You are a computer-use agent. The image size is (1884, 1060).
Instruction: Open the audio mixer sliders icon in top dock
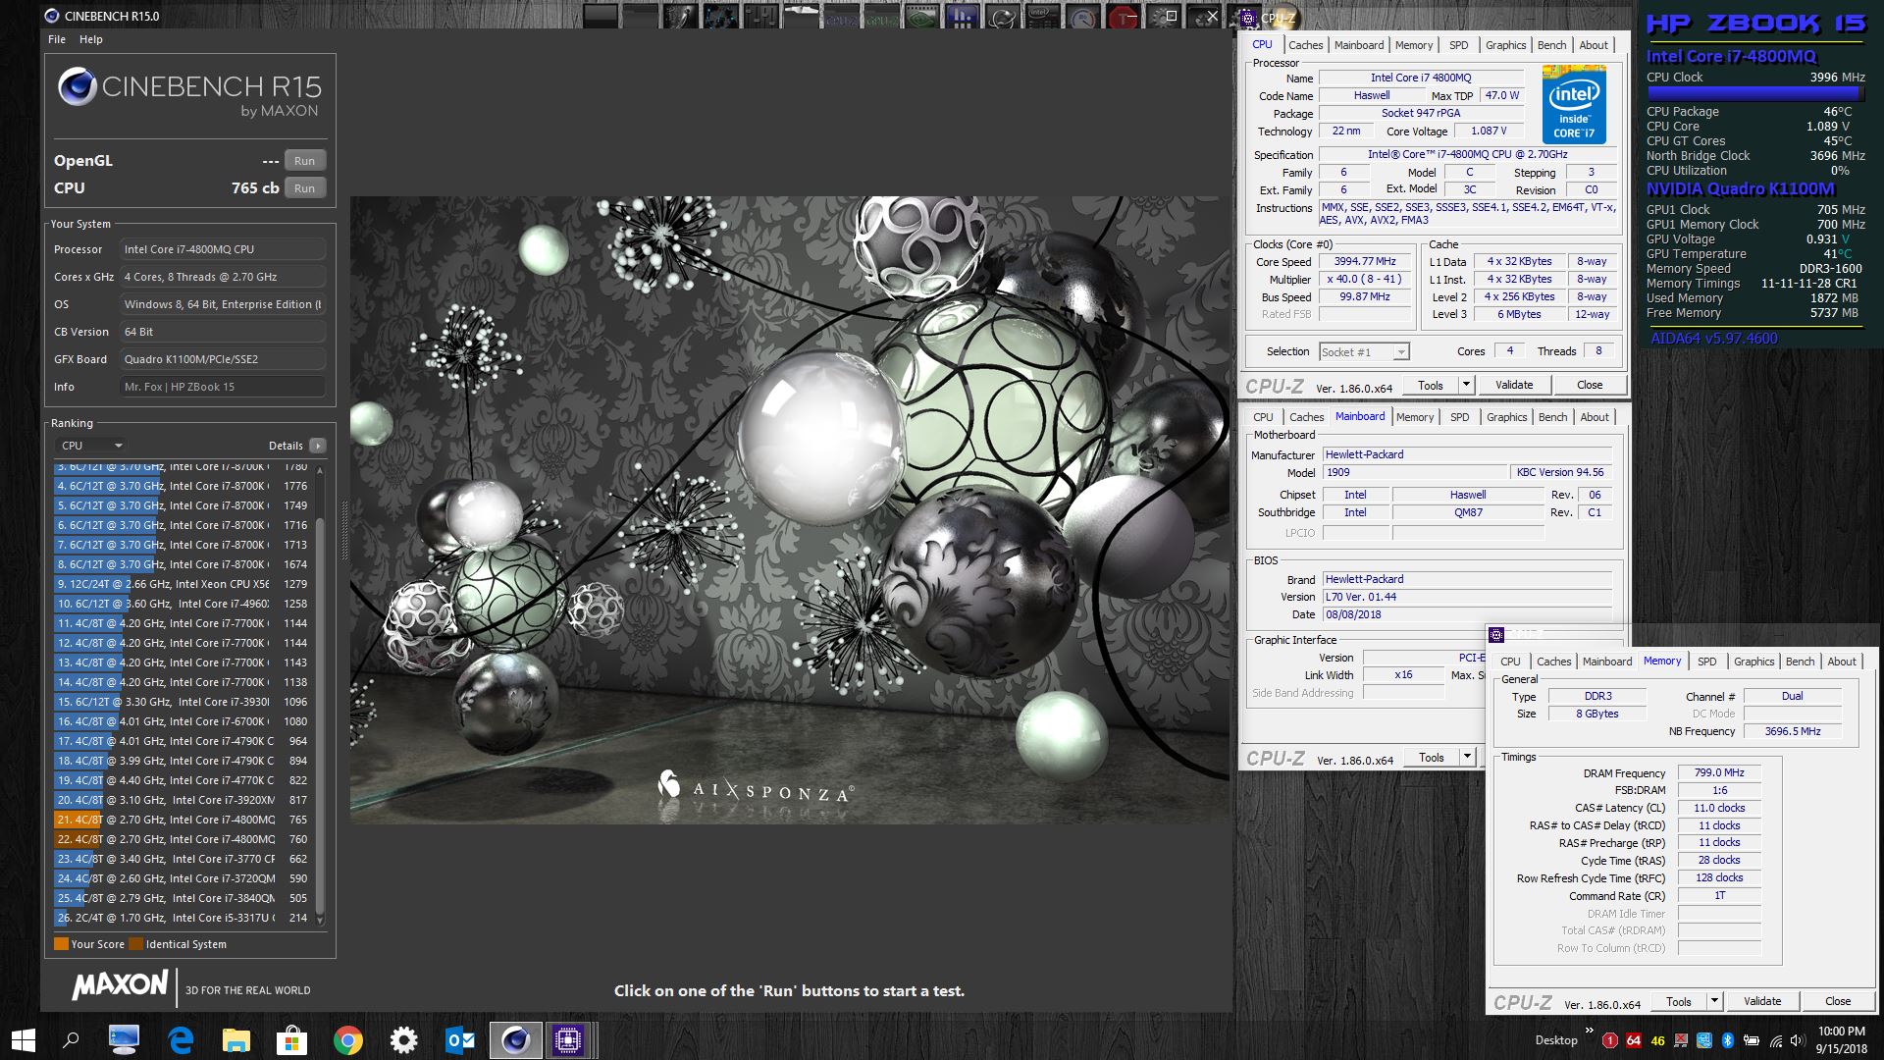tap(761, 16)
